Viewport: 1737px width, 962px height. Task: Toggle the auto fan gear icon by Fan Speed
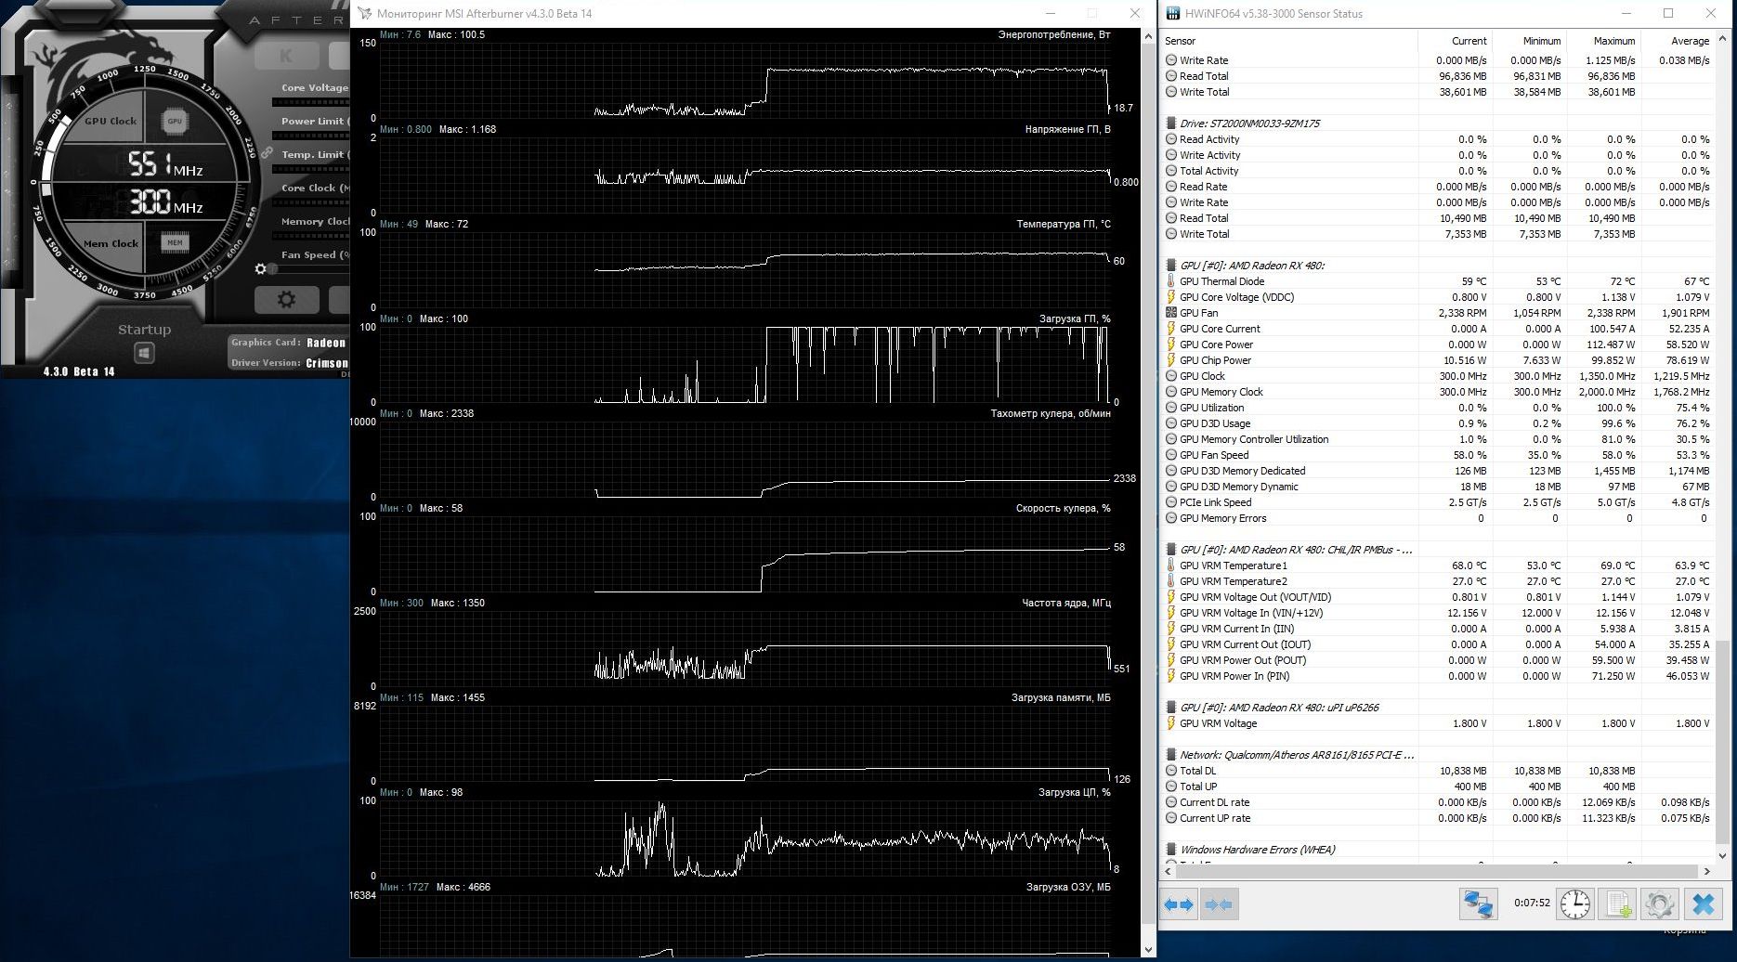point(261,269)
